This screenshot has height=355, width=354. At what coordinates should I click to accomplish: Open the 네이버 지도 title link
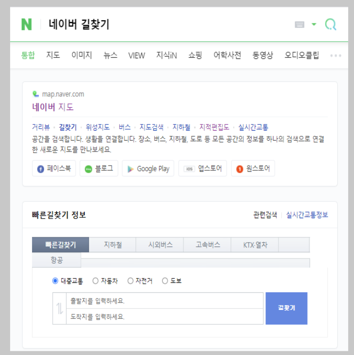(x=53, y=107)
